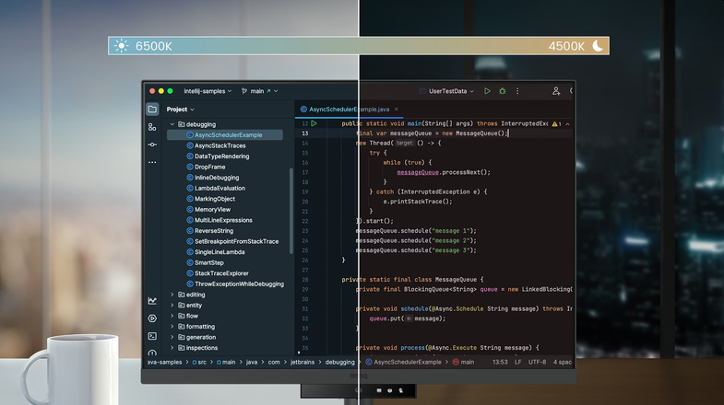Open the UserTestData run configuration dropdown
Viewport: 724px width, 405px height.
[447, 91]
